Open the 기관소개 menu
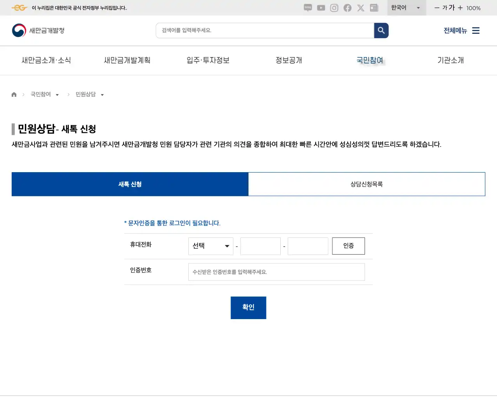This screenshot has height=398, width=497. [451, 60]
